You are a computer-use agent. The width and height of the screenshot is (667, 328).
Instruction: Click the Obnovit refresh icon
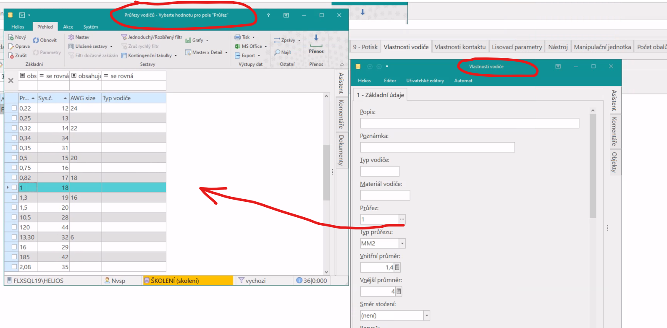click(36, 40)
